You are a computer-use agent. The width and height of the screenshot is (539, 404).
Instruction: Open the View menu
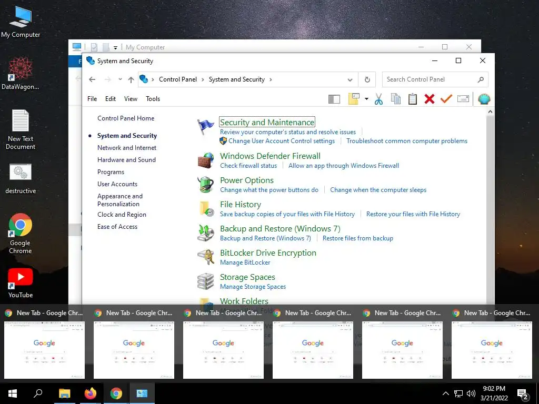click(131, 99)
